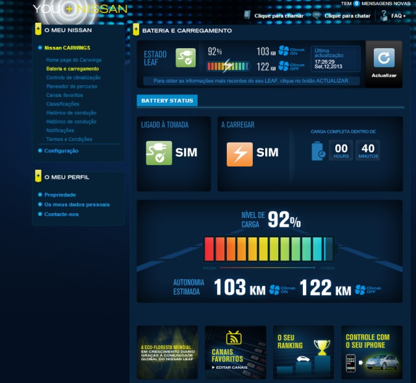Image resolution: width=416 pixels, height=383 pixels.
Task: Click Editar Canais in favorites banner
Action: (229, 367)
